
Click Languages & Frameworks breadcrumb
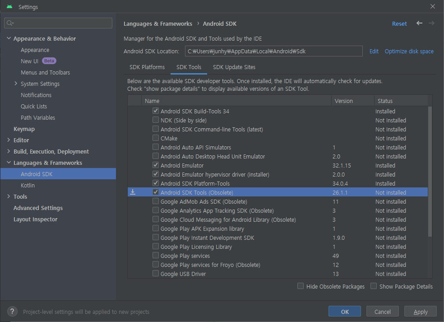point(158,24)
